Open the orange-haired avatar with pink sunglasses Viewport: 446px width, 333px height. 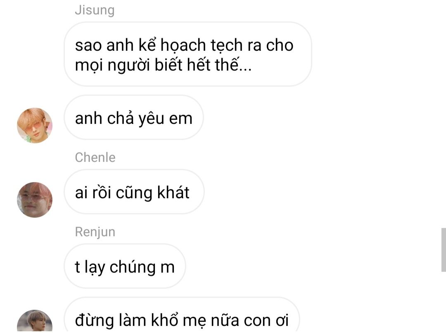tap(35, 125)
